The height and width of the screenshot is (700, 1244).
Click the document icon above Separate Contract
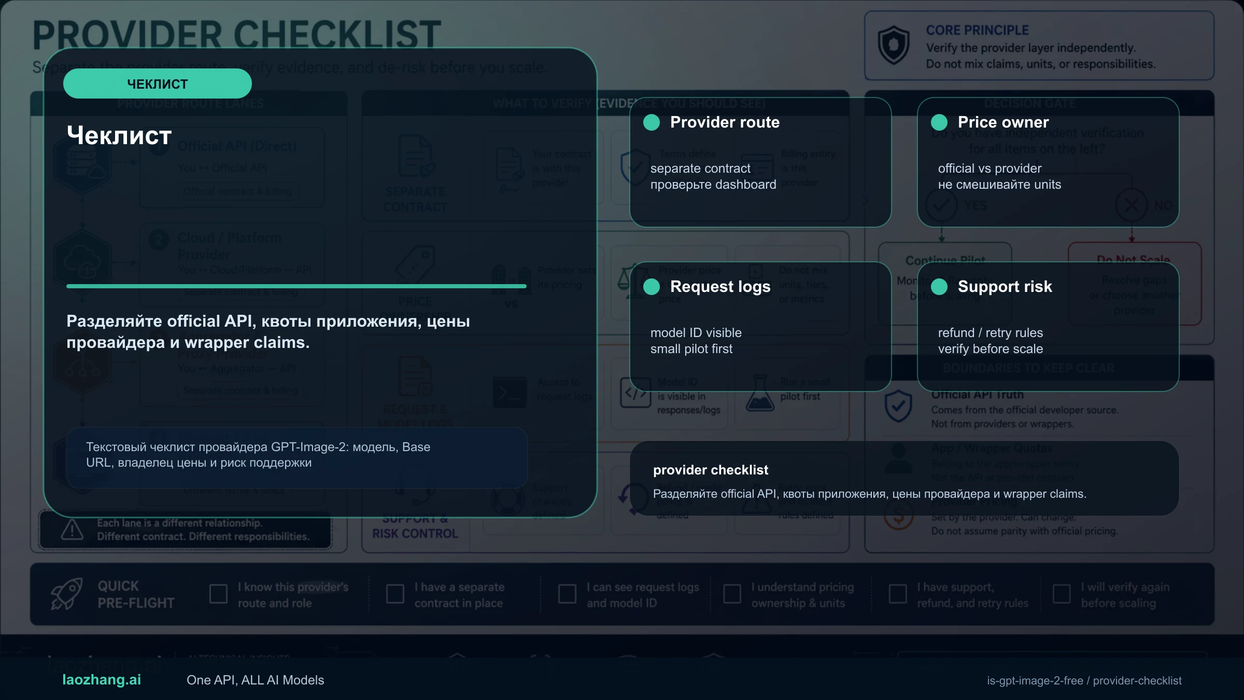pyautogui.click(x=416, y=156)
